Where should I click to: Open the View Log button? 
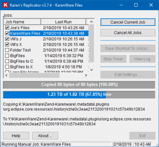(142, 59)
